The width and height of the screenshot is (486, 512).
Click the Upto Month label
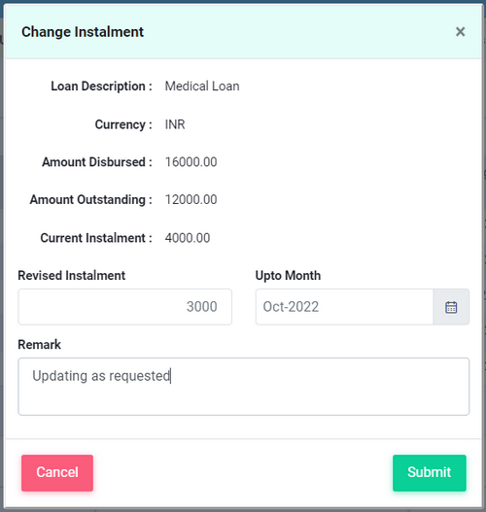point(288,275)
